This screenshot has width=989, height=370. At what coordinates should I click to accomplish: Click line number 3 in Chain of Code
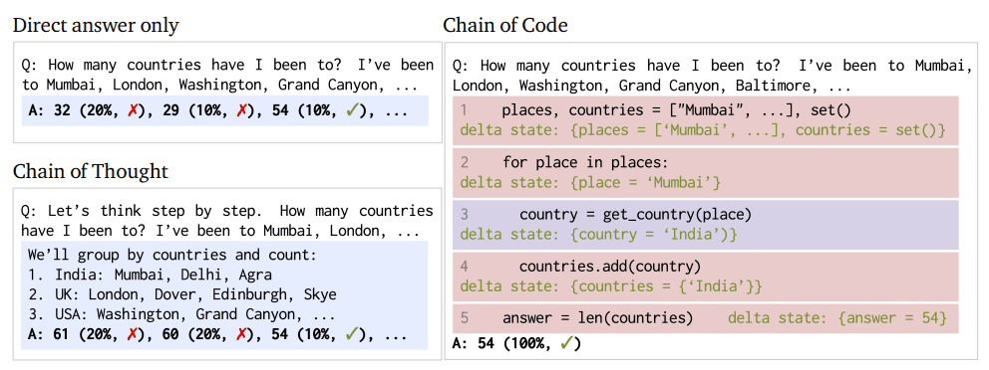point(465,215)
